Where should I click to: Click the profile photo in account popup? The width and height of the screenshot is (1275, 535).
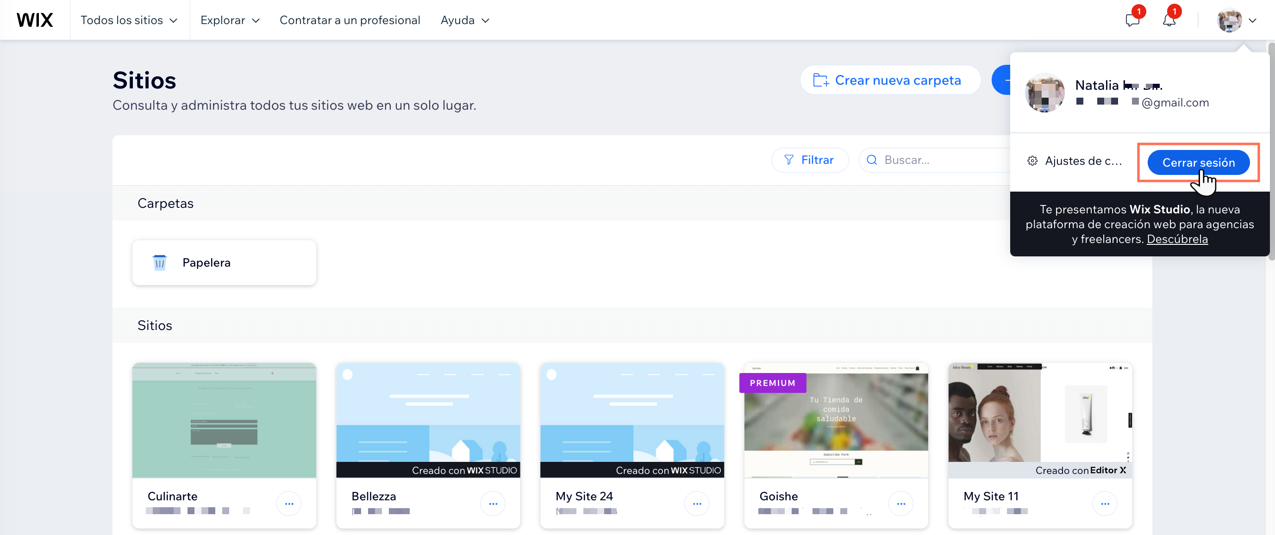tap(1045, 93)
